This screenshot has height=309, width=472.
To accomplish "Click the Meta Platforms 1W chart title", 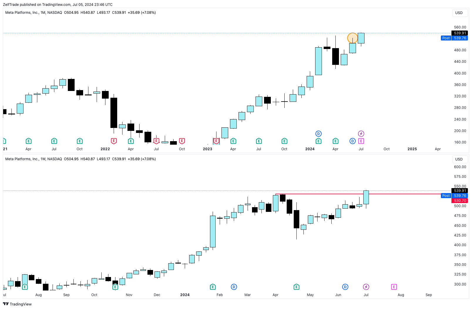I will click(x=33, y=159).
